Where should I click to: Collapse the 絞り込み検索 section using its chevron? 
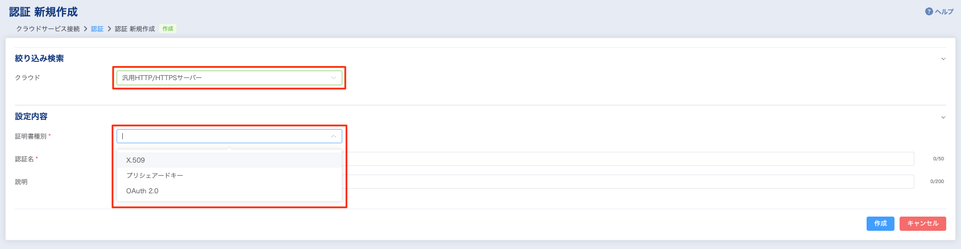943,59
